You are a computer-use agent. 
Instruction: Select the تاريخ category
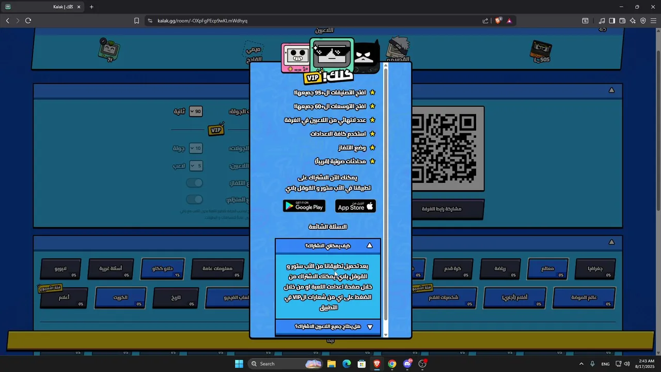click(176, 298)
